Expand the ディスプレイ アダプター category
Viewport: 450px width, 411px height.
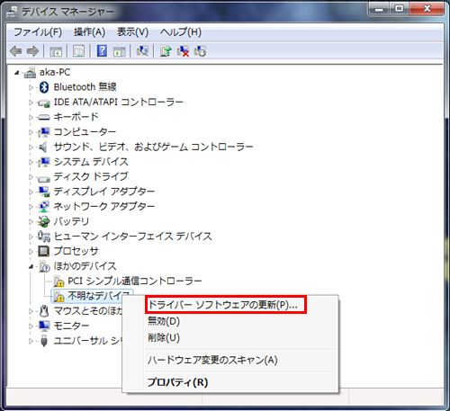pyautogui.click(x=31, y=192)
